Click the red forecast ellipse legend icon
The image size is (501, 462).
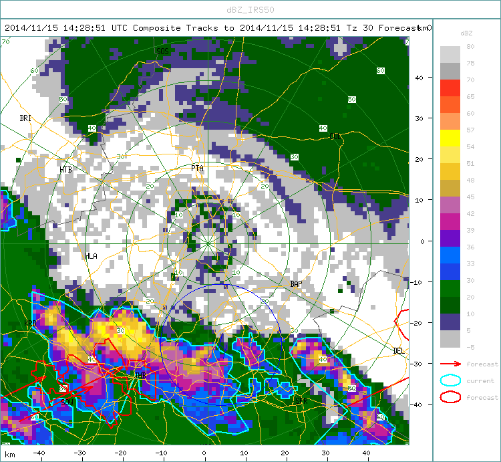[x=450, y=397]
